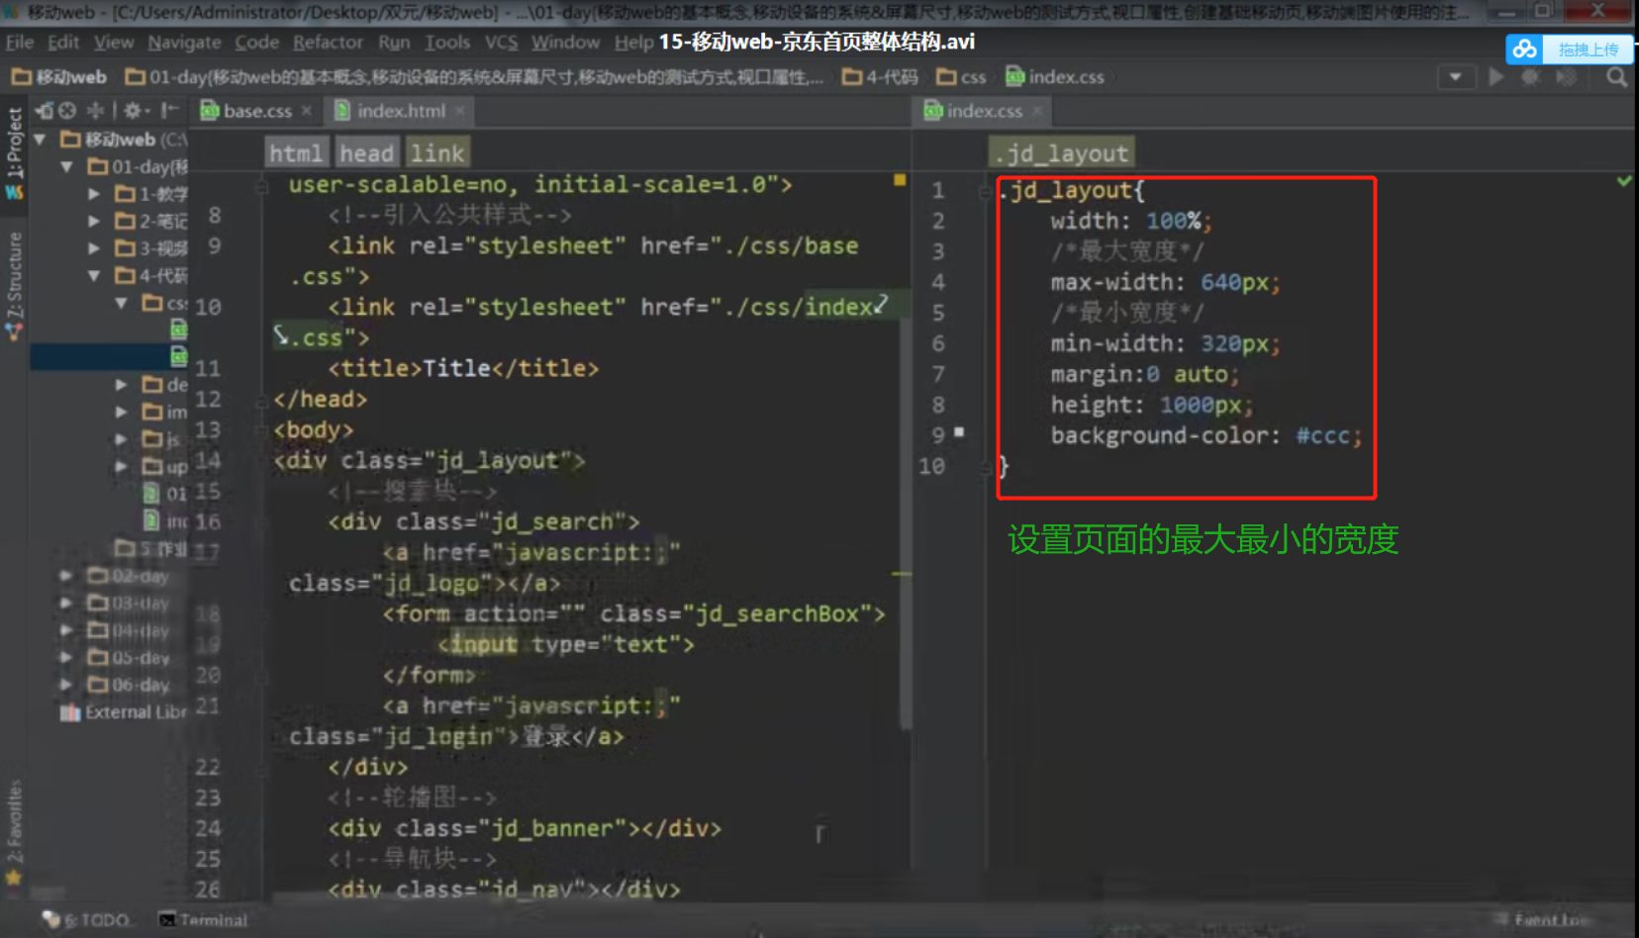Expand the 3-视频 folder
The width and height of the screenshot is (1639, 938).
point(94,248)
